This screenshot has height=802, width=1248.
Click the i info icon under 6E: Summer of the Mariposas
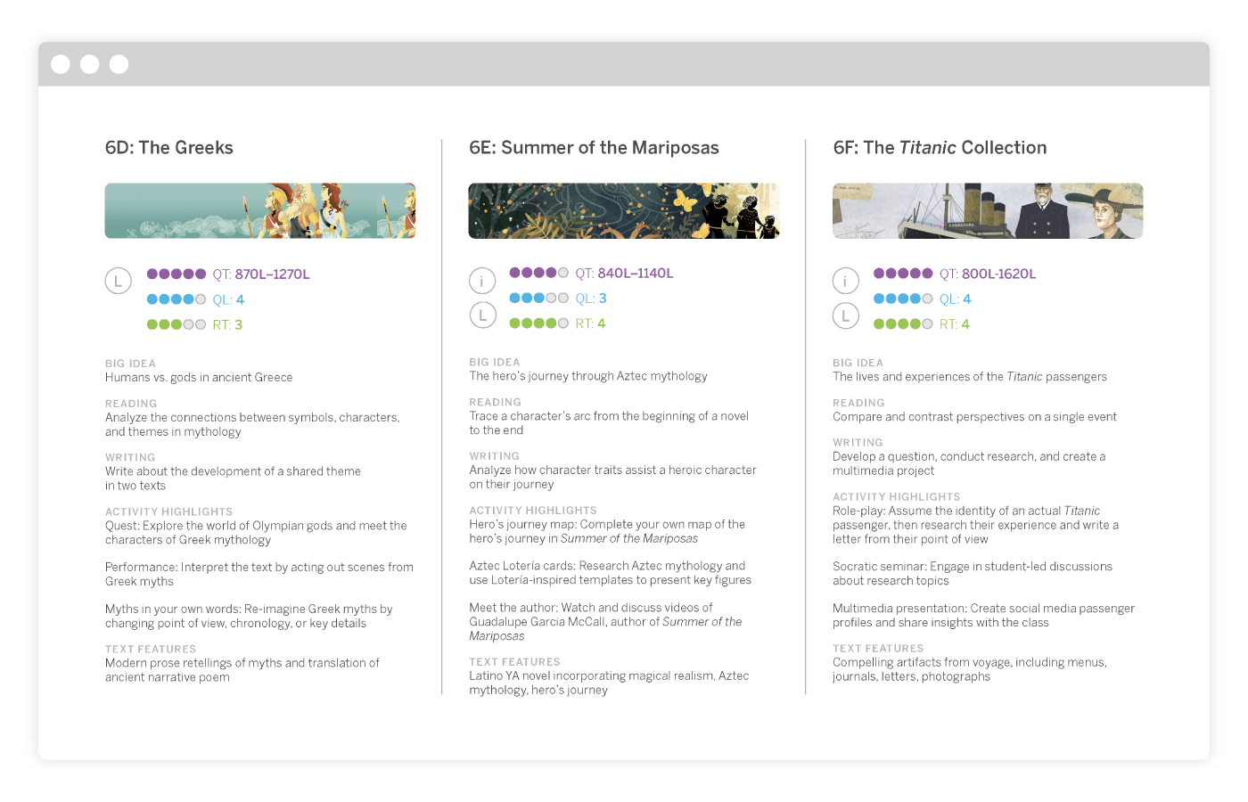click(482, 281)
